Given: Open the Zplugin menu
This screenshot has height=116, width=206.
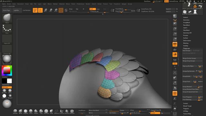Looking at the screenshot, I should tap(124, 4).
